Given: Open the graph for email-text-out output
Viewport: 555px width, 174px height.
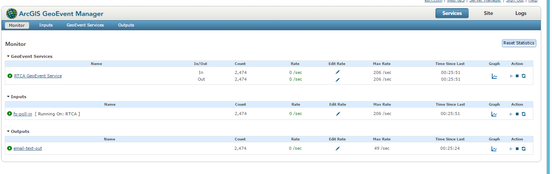Looking at the screenshot, I should 494,149.
